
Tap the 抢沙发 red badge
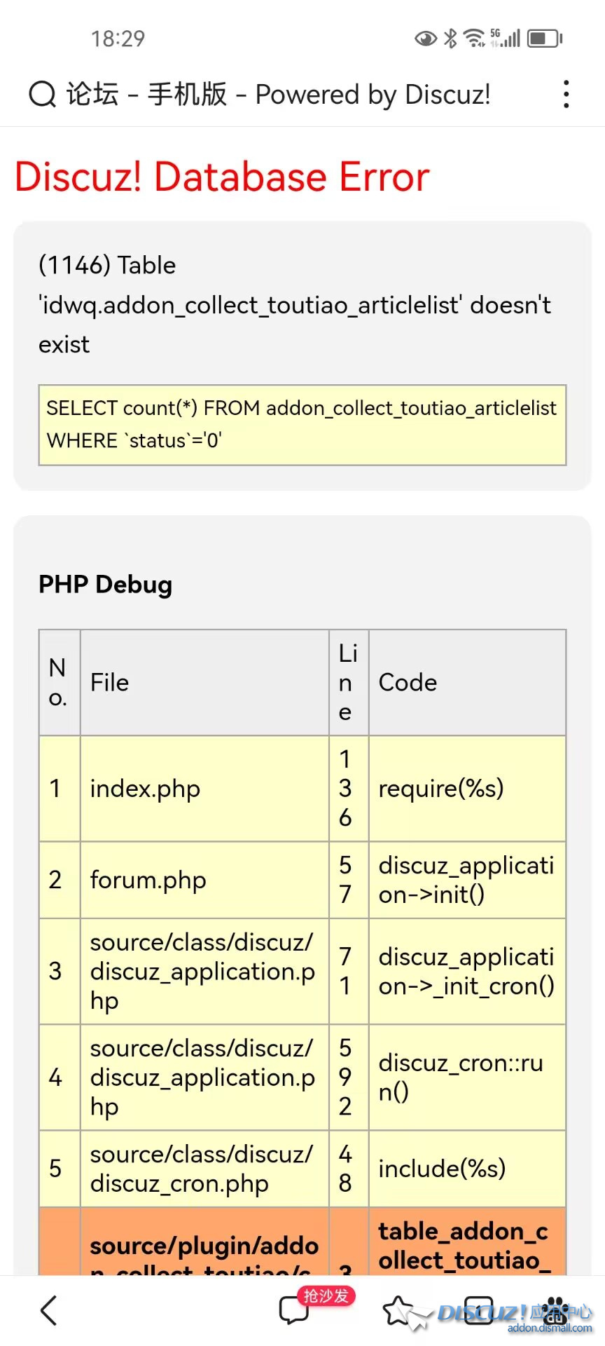click(x=326, y=1296)
